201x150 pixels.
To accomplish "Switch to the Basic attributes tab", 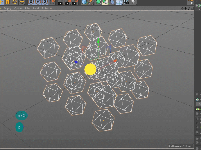I will click(198, 104).
